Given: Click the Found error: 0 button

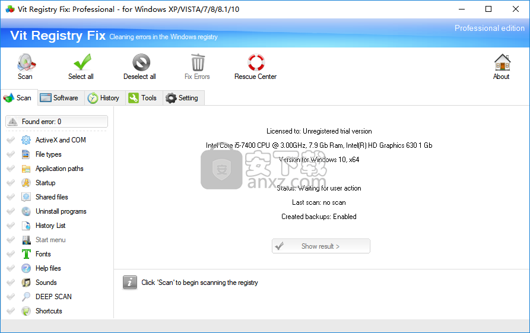Looking at the screenshot, I should (x=56, y=121).
